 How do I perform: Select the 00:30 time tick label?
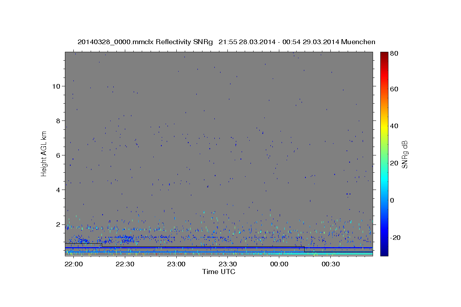pyautogui.click(x=331, y=264)
